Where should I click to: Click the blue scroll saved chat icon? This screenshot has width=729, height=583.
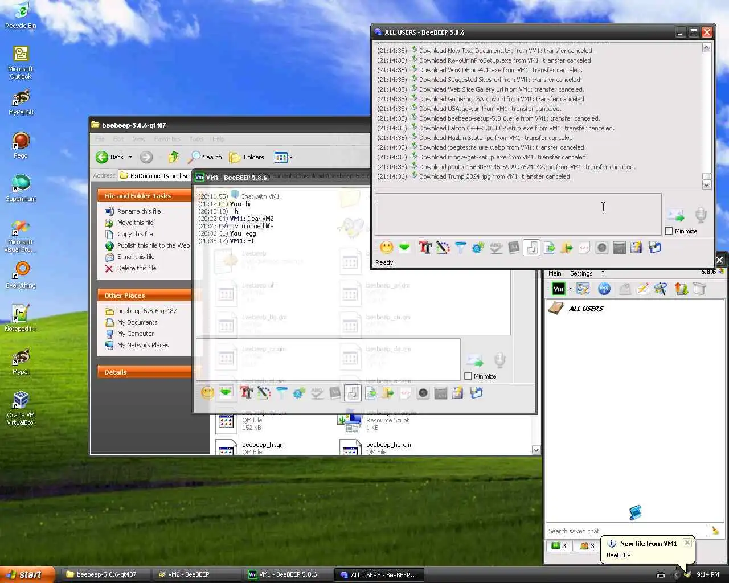[636, 512]
